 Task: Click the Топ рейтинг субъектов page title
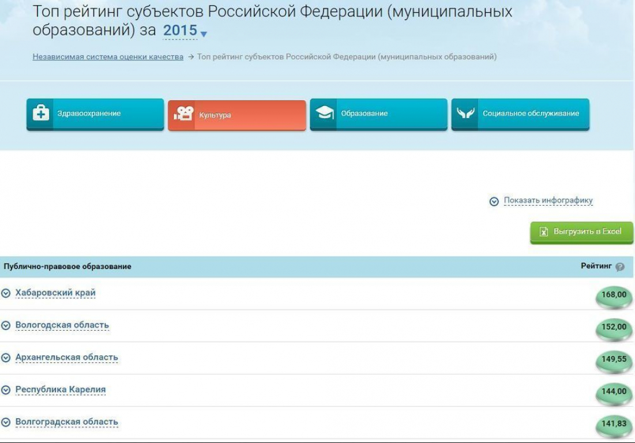272,21
